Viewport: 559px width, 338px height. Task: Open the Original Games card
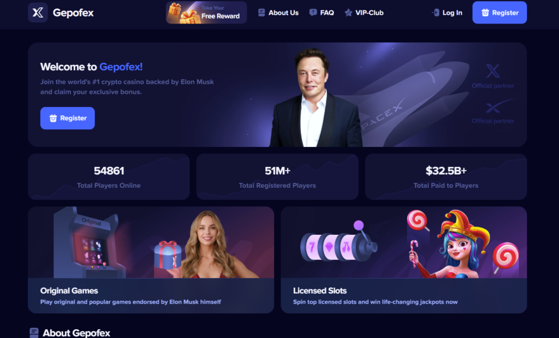click(x=151, y=259)
